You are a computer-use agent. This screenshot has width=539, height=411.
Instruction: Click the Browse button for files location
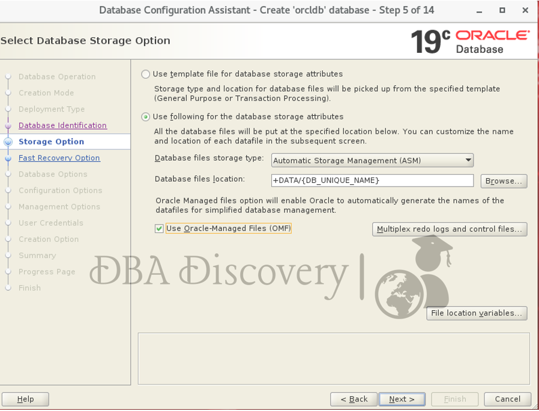click(504, 181)
